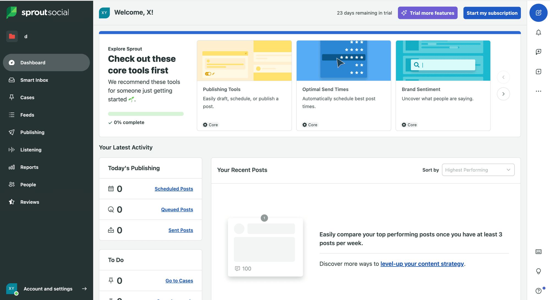
Task: Click the Start my subscription button
Action: pyautogui.click(x=492, y=13)
